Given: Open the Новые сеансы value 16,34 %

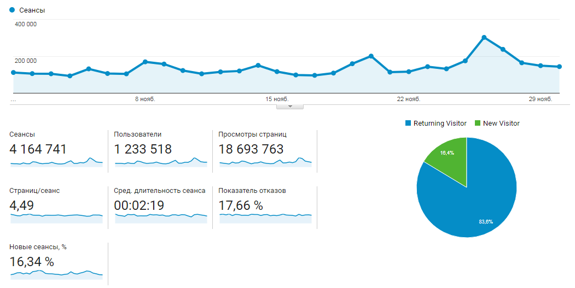Looking at the screenshot, I should 32,262.
